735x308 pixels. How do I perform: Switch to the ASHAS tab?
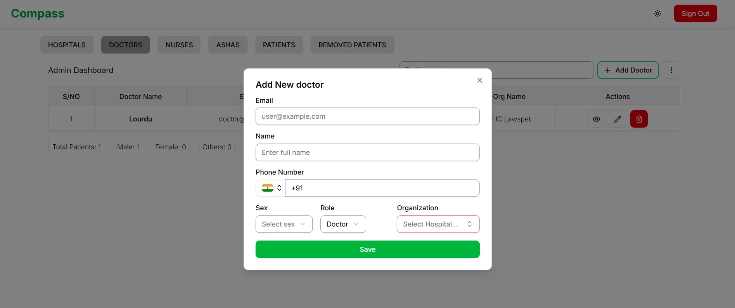click(228, 45)
